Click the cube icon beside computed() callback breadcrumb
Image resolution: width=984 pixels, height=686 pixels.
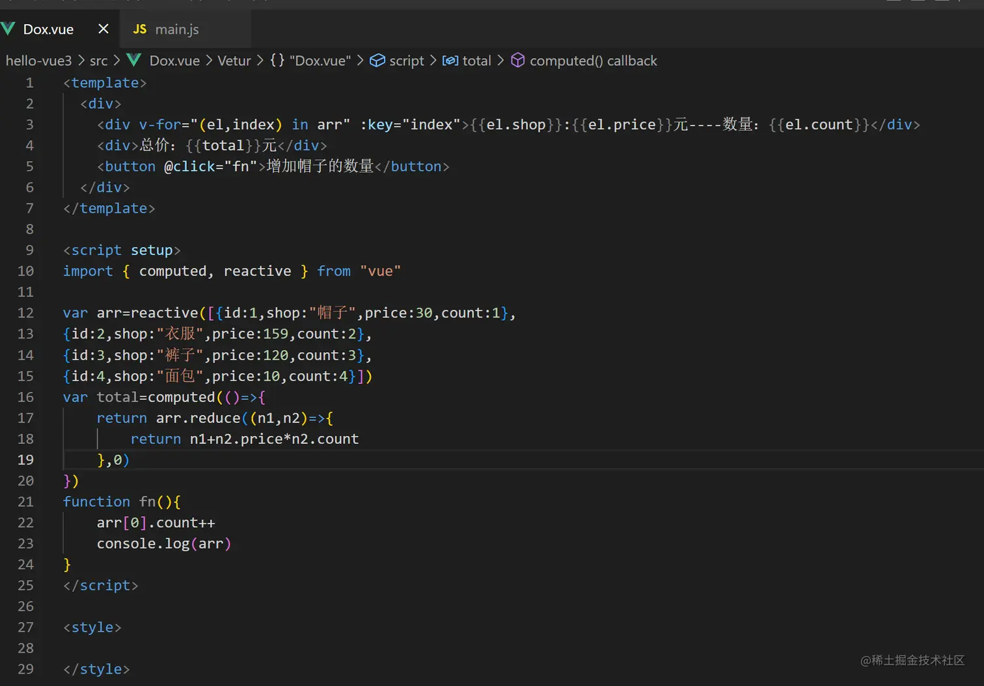(x=518, y=61)
